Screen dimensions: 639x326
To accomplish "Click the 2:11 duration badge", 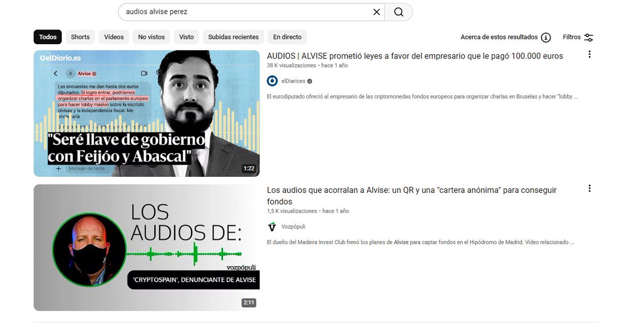I will click(x=248, y=303).
